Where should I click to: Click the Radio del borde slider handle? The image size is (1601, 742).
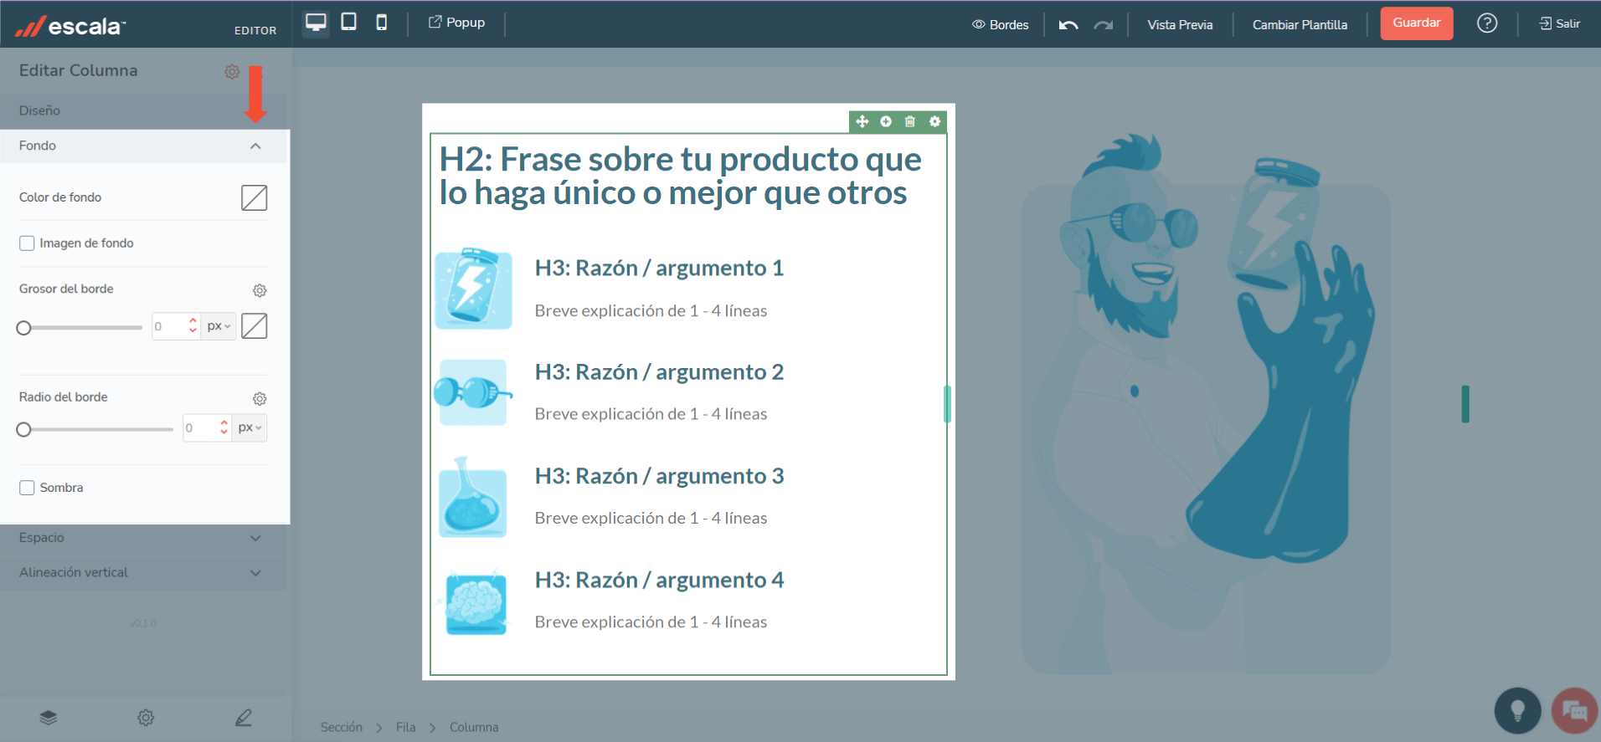click(x=23, y=429)
